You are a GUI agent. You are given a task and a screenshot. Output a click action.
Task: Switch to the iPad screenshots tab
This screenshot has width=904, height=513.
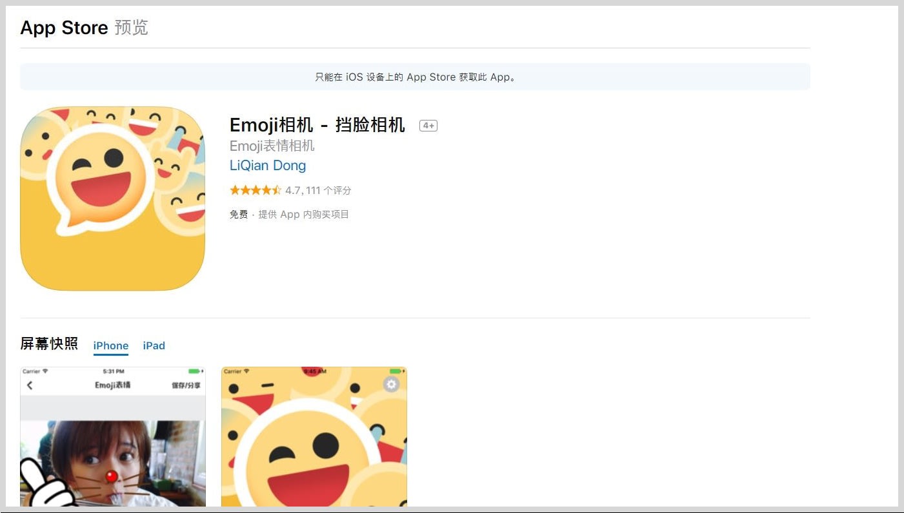click(154, 345)
